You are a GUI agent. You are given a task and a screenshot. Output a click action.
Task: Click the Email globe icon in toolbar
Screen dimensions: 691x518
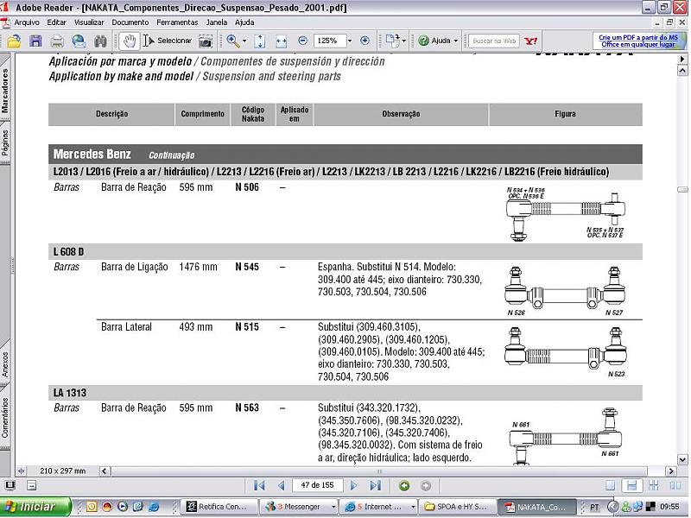click(79, 41)
